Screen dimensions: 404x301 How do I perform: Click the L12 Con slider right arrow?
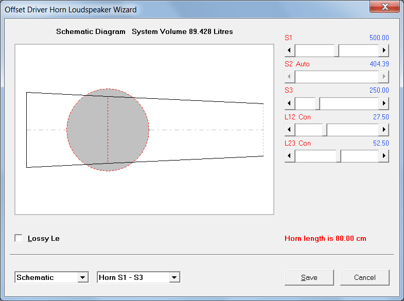[383, 130]
